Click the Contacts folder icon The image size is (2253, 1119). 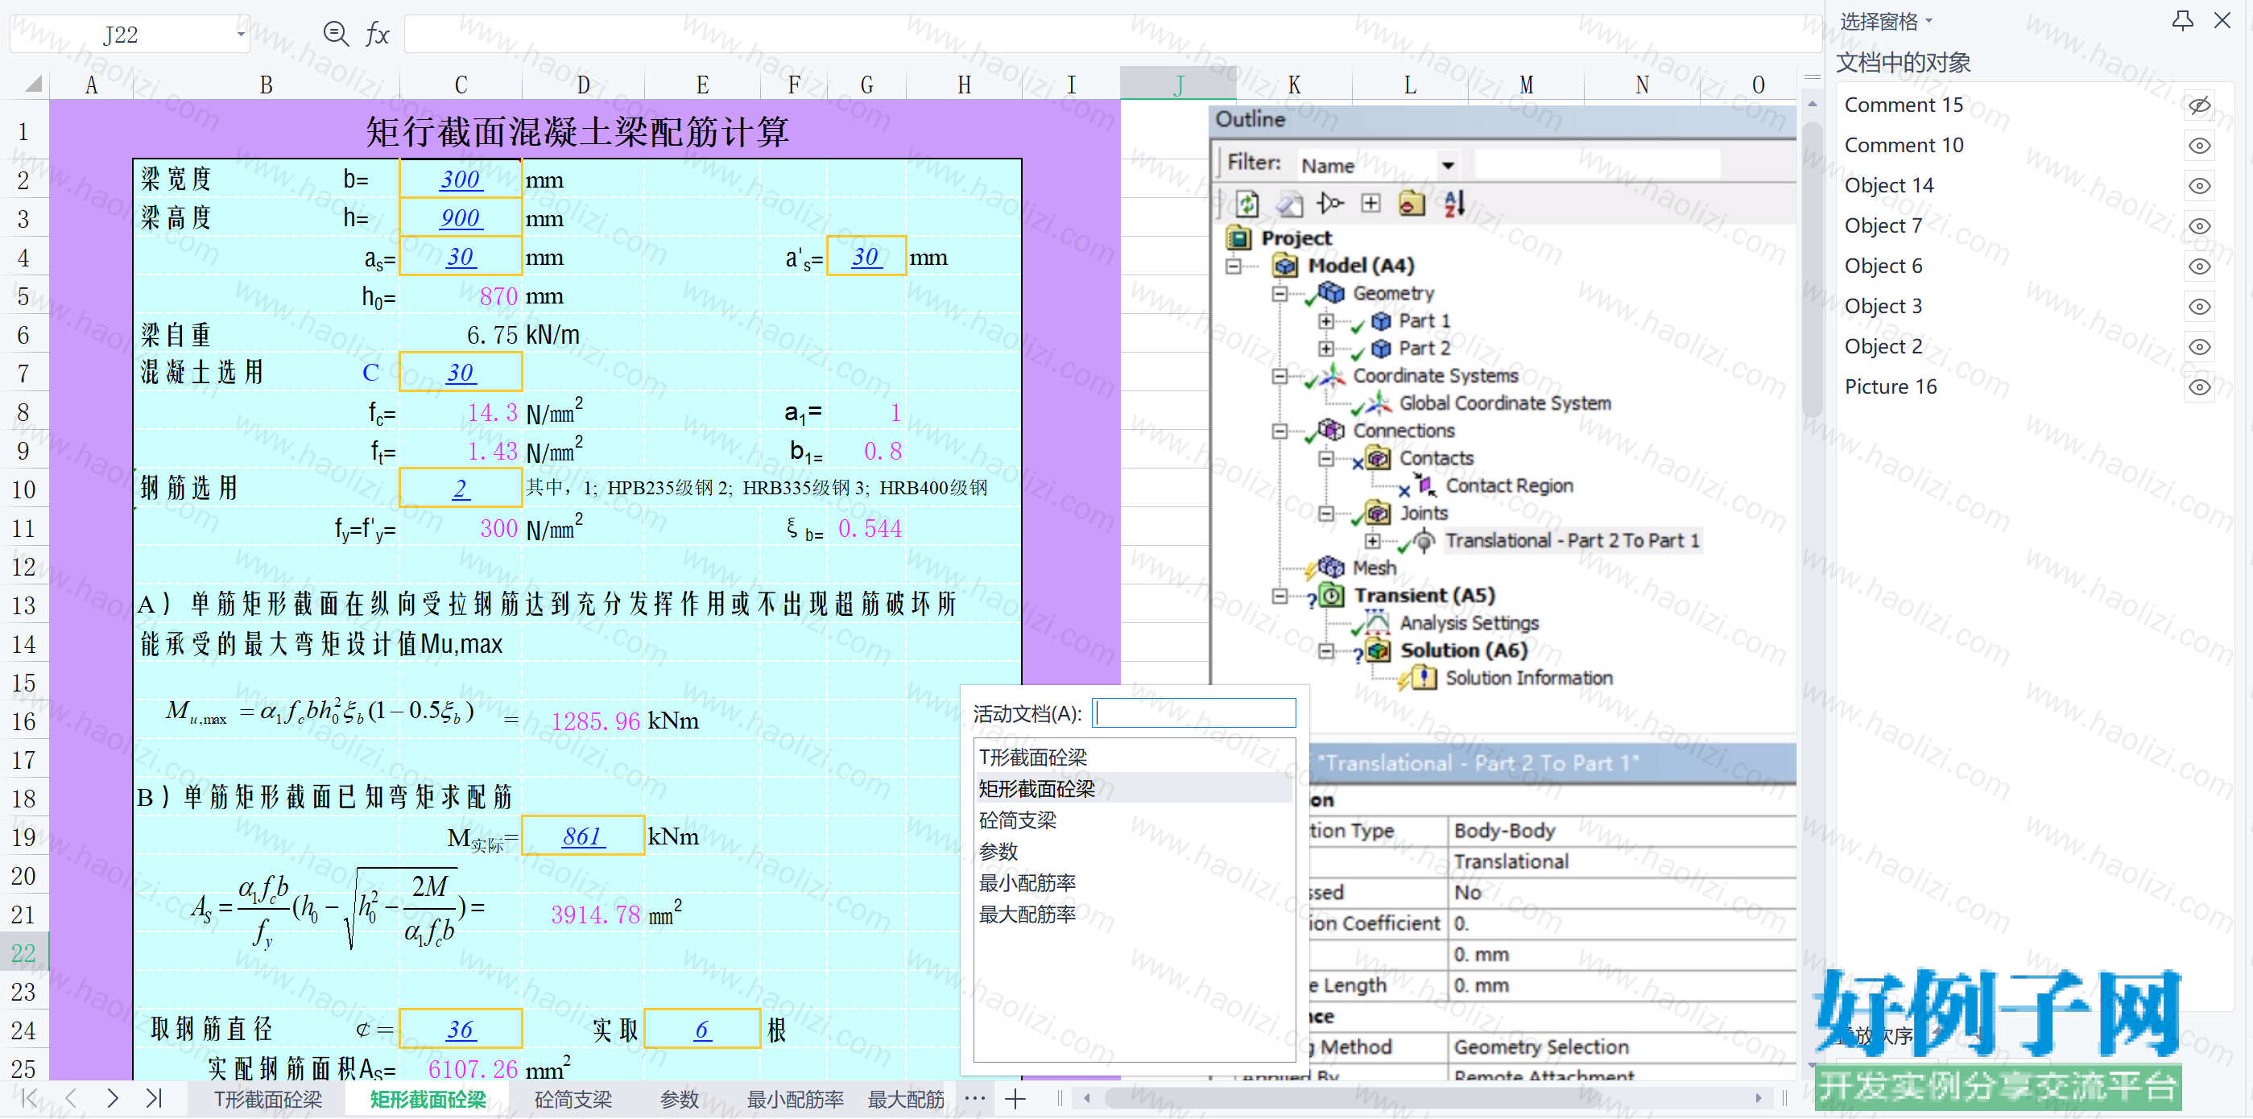coord(1379,457)
